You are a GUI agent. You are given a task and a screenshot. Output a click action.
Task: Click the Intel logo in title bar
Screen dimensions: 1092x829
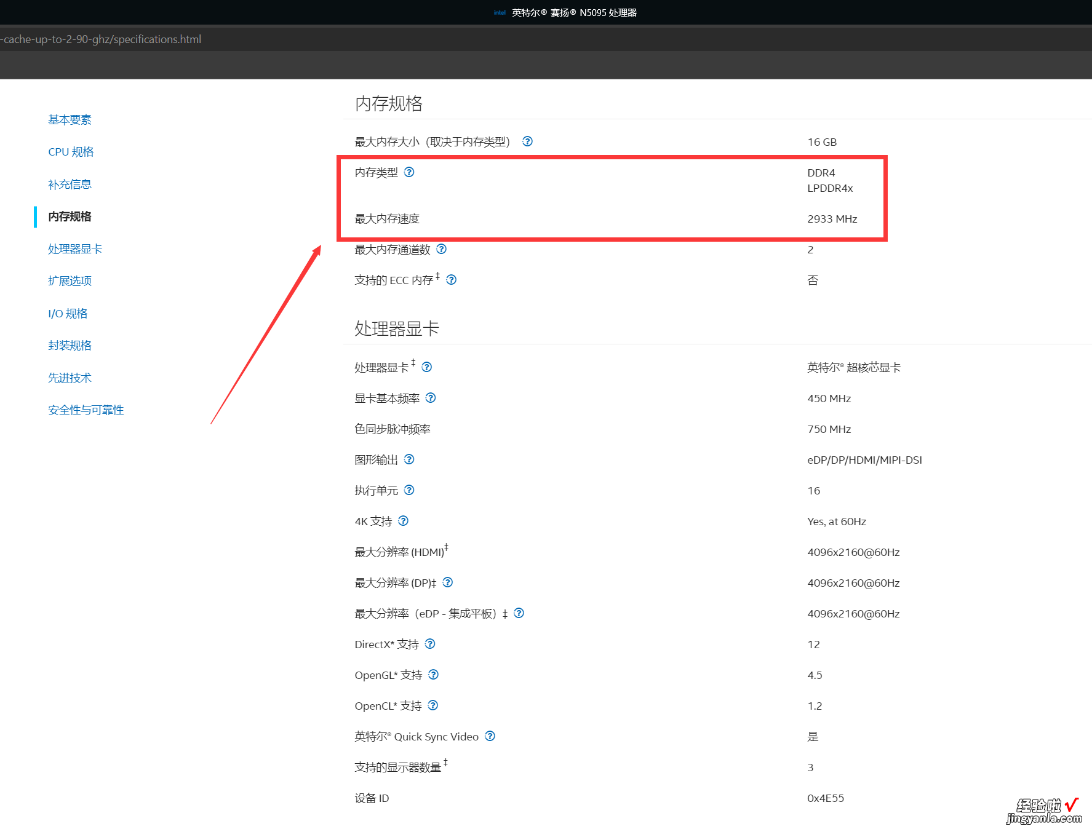tap(500, 12)
